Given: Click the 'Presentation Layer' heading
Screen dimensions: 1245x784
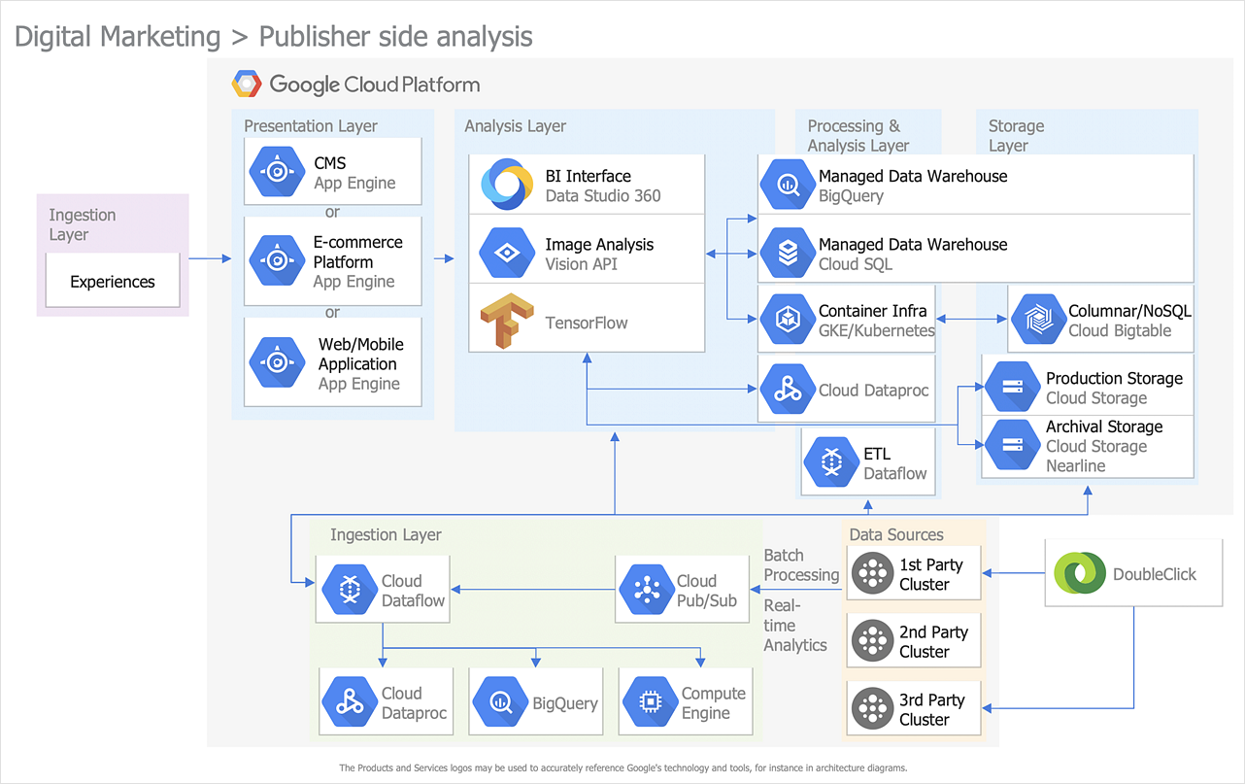Looking at the screenshot, I should (311, 126).
